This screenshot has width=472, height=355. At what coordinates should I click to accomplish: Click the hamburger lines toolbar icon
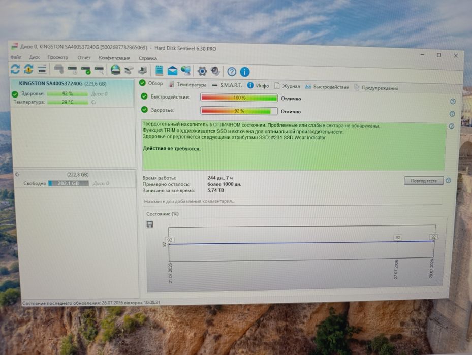pyautogui.click(x=42, y=70)
